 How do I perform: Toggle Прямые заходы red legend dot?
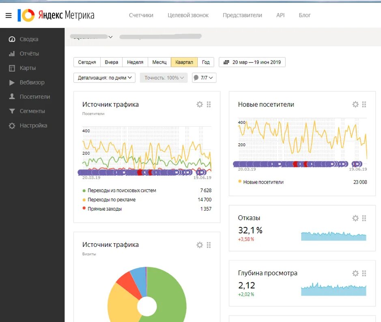tap(84, 208)
